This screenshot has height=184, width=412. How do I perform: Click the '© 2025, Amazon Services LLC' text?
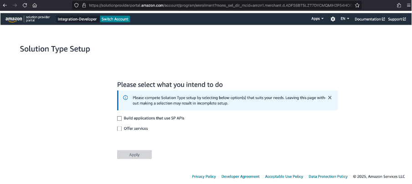tap(379, 176)
